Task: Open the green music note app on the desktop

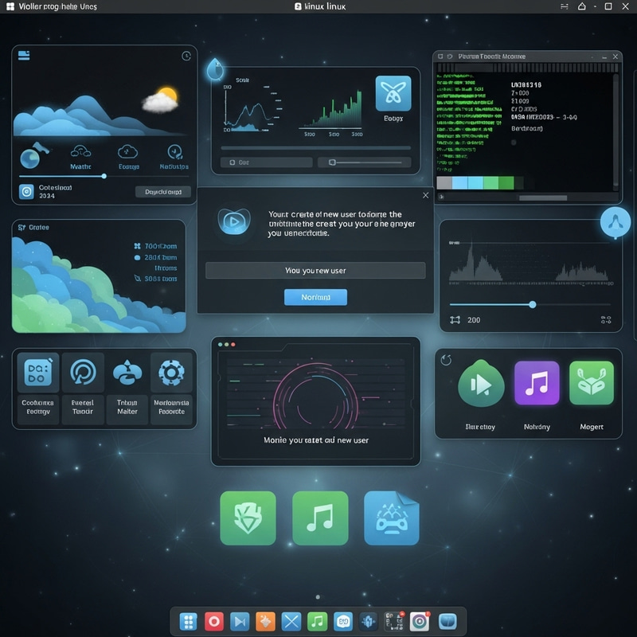Action: coord(318,518)
